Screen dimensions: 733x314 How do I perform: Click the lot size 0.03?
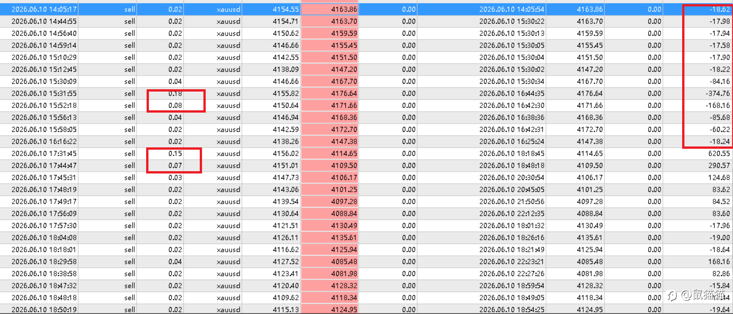click(x=175, y=178)
